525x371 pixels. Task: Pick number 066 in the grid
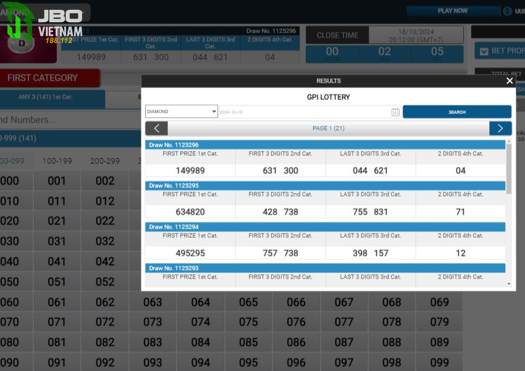(296, 302)
